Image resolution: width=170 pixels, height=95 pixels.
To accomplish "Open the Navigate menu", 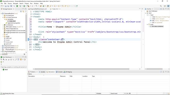I will click(x=15, y=3).
